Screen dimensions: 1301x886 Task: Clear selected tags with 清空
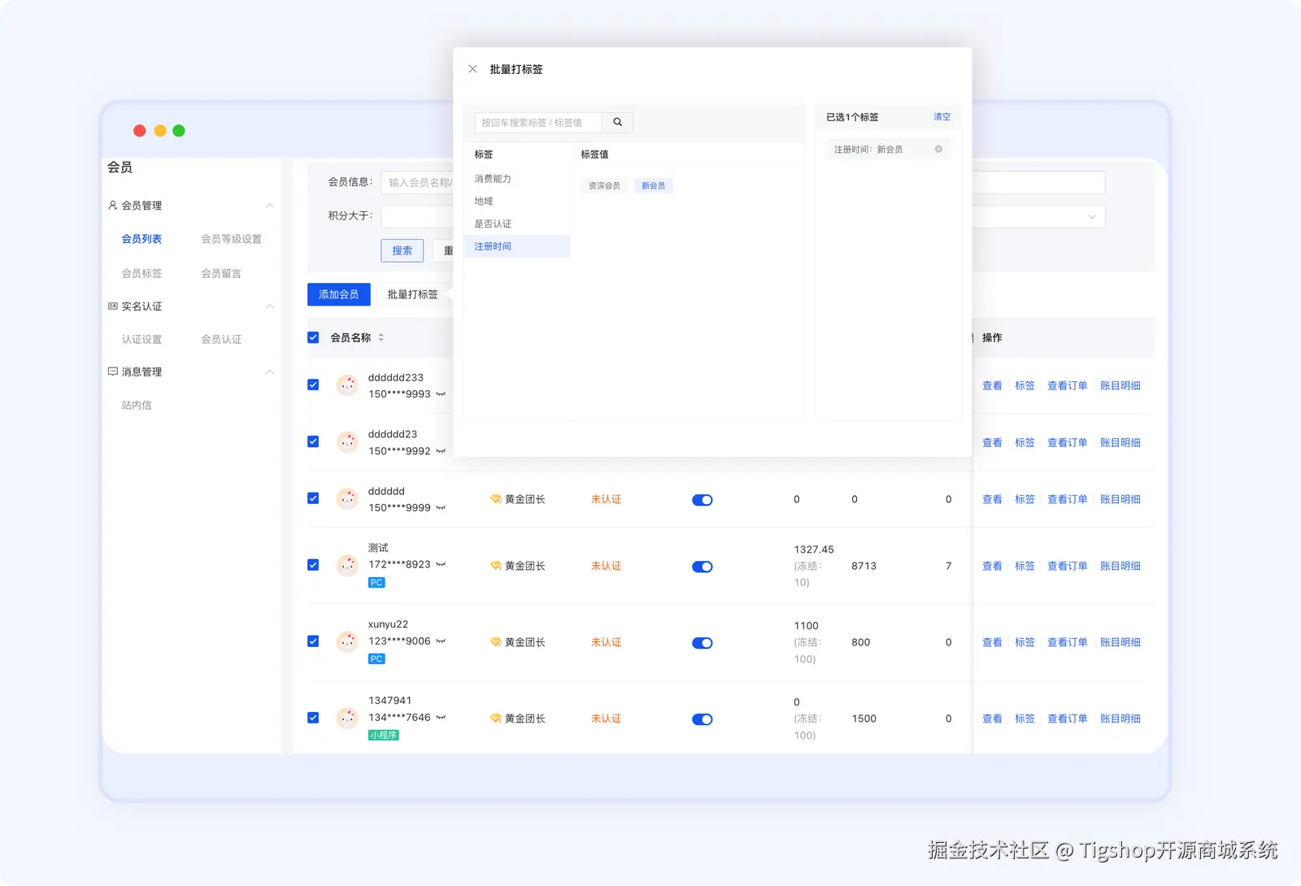pos(942,117)
